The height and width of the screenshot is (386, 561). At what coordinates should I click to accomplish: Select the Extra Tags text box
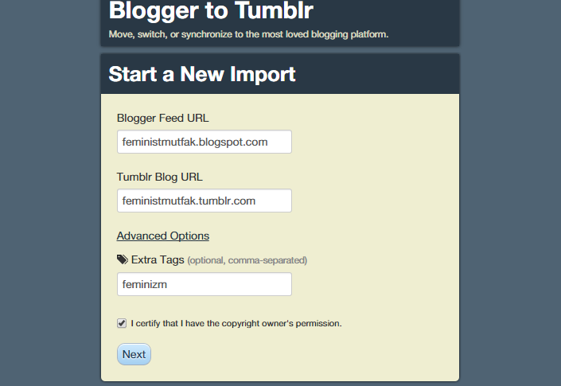tap(204, 284)
